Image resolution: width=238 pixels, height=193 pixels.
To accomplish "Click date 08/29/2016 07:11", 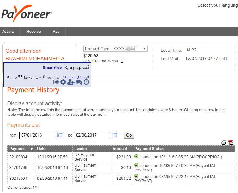I will point(52,178).
